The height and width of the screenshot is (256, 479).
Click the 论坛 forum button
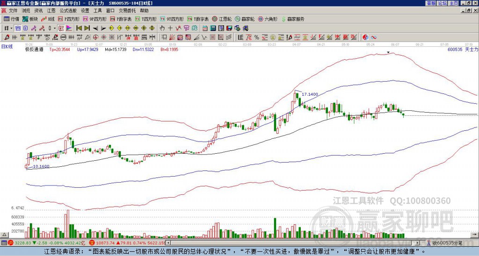(443, 3)
